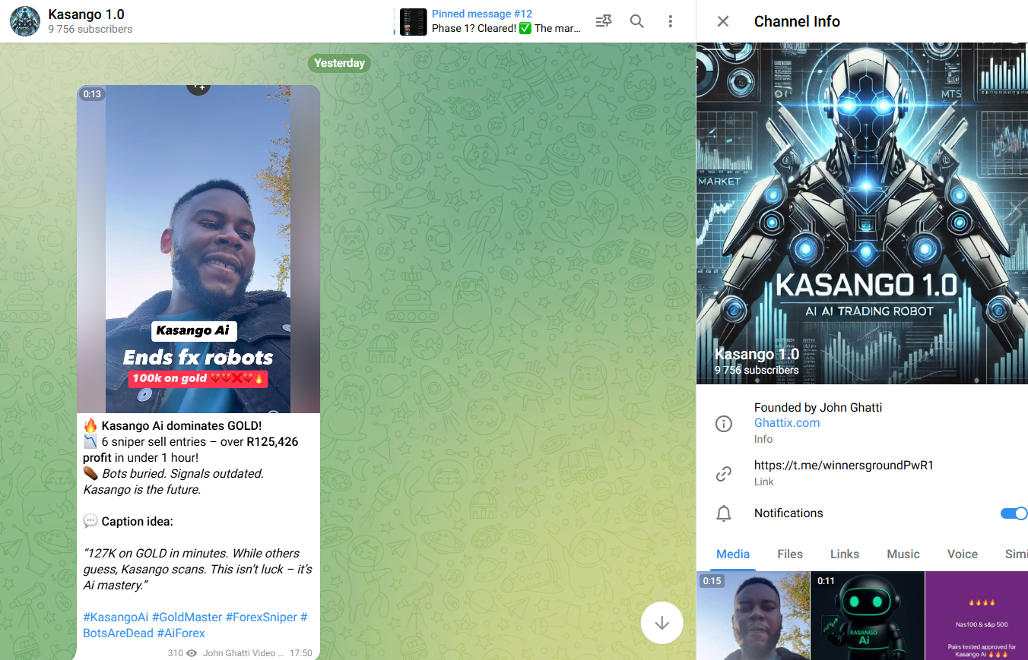The image size is (1028, 660).
Task: Open the Ghattix.com link
Action: tap(787, 423)
